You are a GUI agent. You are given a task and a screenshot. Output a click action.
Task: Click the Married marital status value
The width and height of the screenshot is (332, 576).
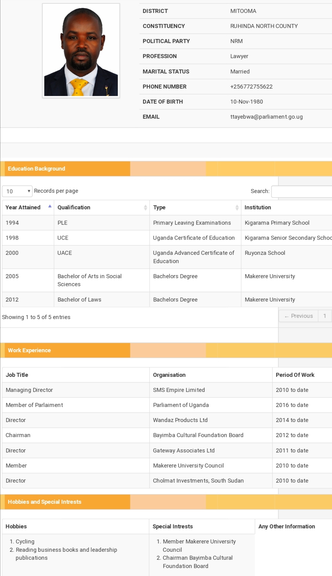pos(240,72)
